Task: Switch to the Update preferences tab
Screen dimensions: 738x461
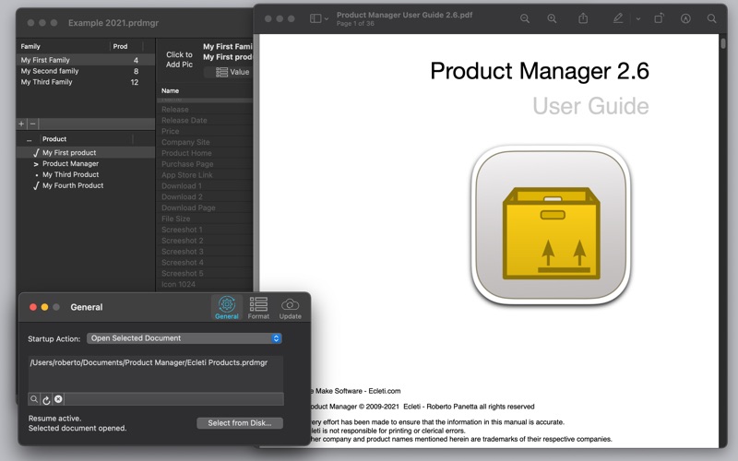Action: [290, 308]
